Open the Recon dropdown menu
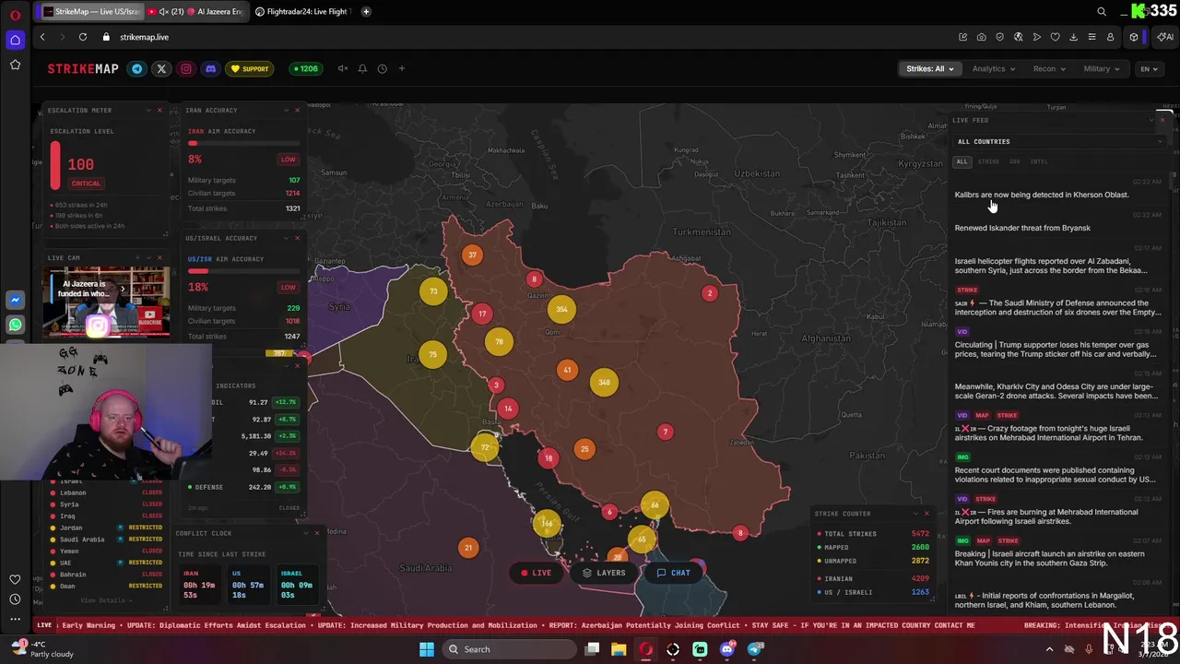The image size is (1180, 664). [1049, 68]
